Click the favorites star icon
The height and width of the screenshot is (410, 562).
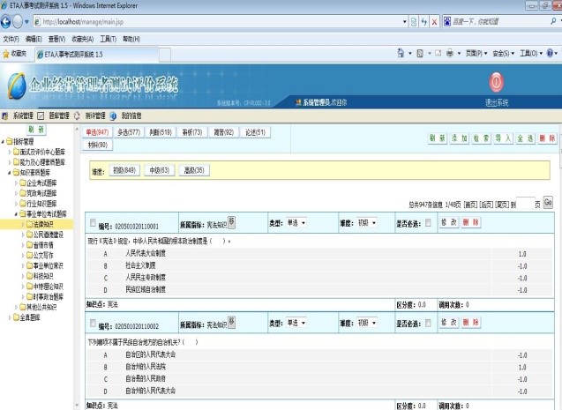click(6, 54)
